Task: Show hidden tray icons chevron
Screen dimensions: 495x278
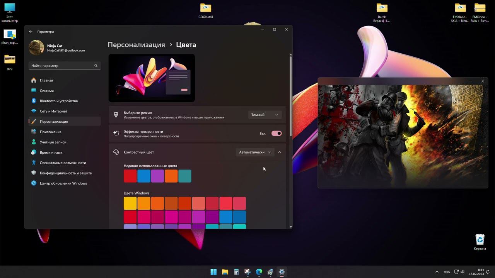Action: coord(437,272)
